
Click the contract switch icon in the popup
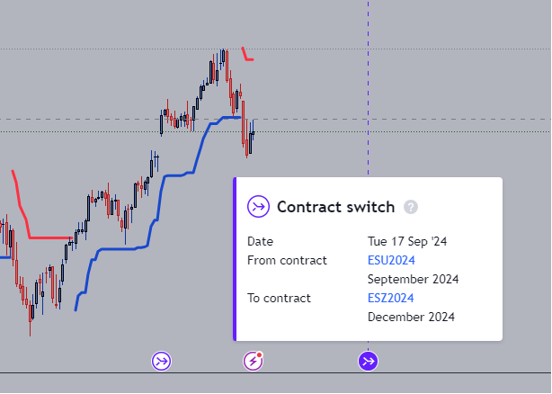click(258, 207)
